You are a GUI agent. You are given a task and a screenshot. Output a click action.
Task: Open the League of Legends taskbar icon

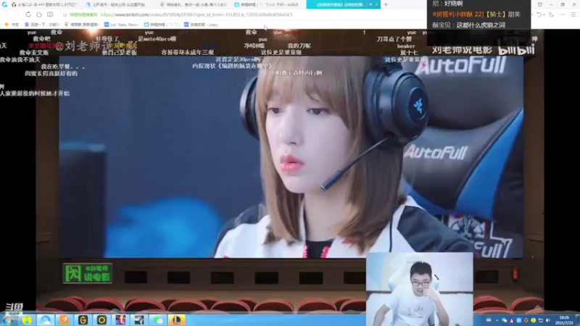[x=176, y=319]
